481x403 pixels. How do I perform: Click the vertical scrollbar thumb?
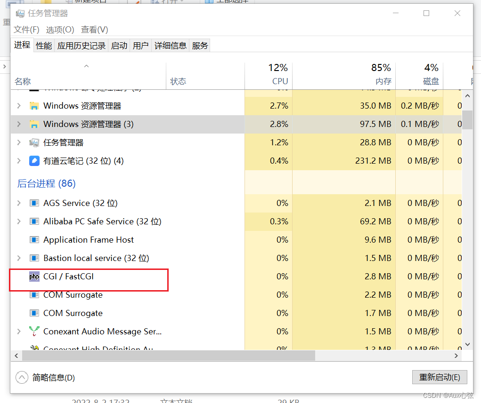point(467,120)
